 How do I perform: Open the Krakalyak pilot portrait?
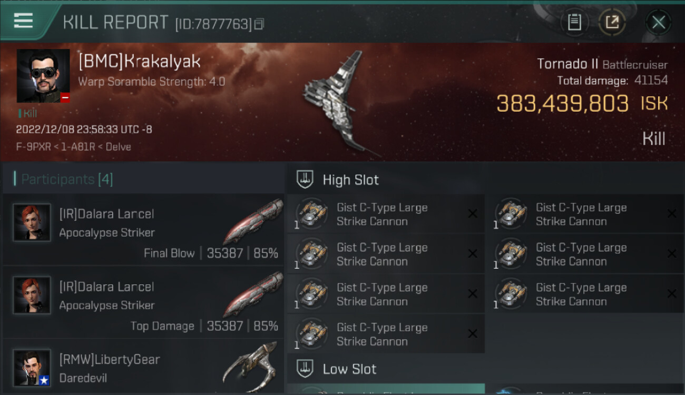click(43, 76)
